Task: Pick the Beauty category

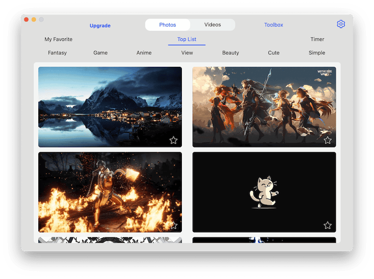Action: tap(230, 53)
